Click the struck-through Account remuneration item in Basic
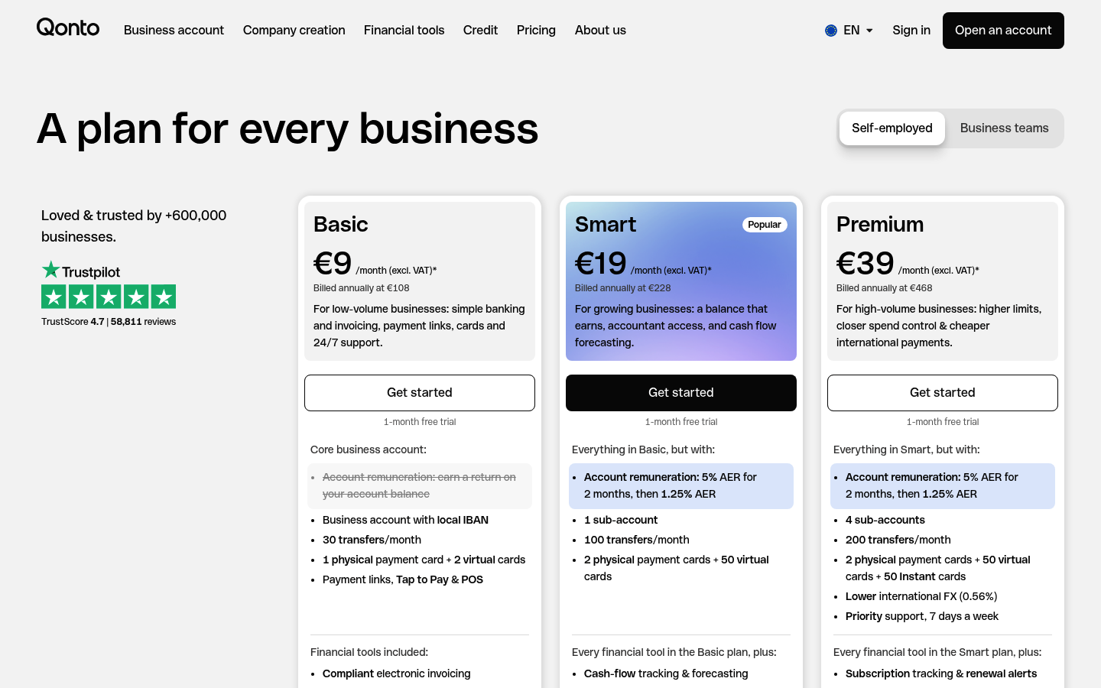 [x=420, y=485]
